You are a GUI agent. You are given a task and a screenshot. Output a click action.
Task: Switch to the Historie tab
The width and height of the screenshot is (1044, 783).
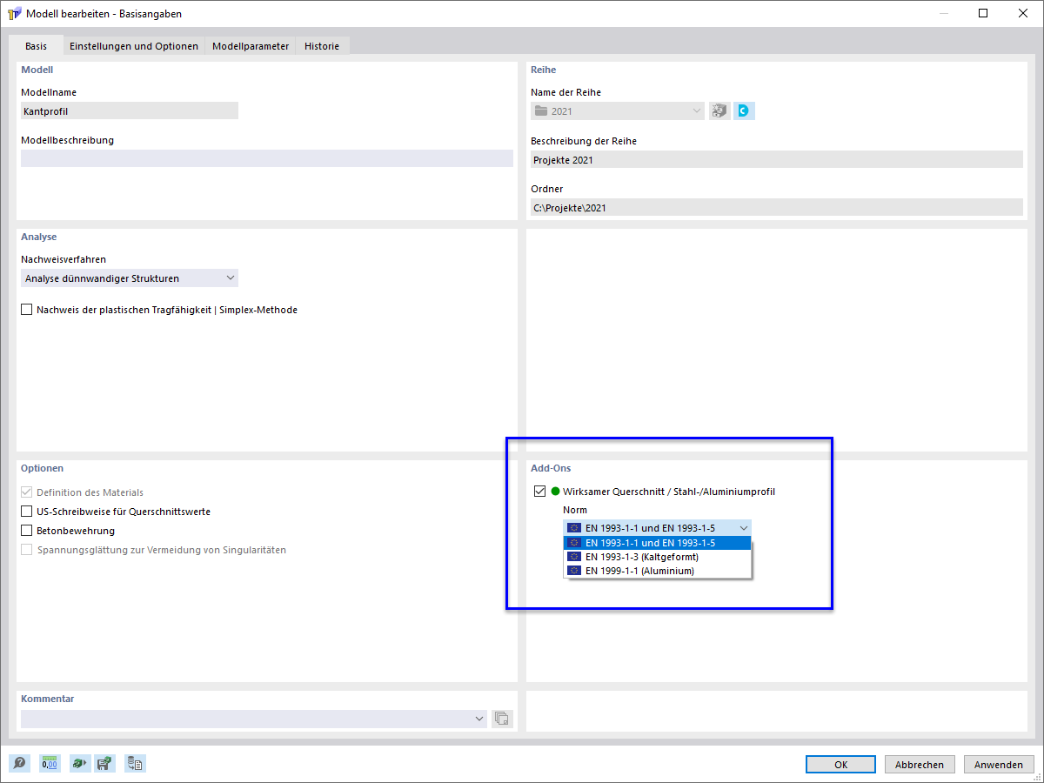tap(322, 46)
